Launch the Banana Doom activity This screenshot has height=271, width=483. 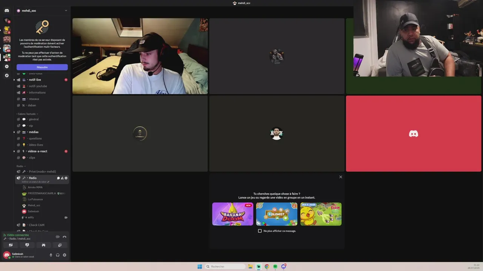pos(233,214)
